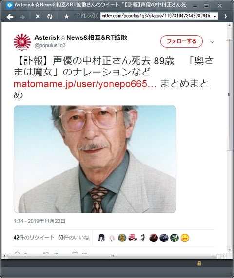Stop loading with the X icon
Image resolution: width=234 pixels, height=278 pixels.
coord(38,17)
